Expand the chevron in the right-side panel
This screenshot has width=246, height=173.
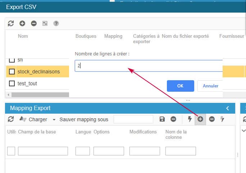(244, 131)
